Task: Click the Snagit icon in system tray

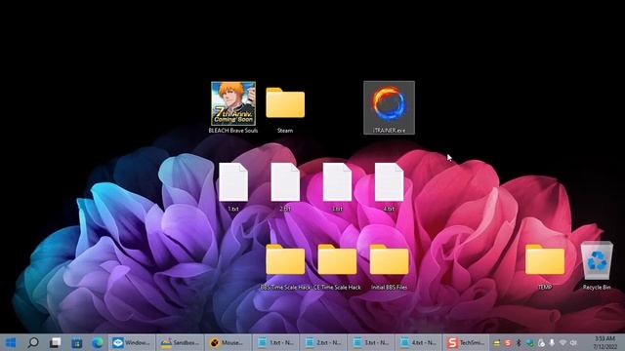Action: click(x=508, y=342)
